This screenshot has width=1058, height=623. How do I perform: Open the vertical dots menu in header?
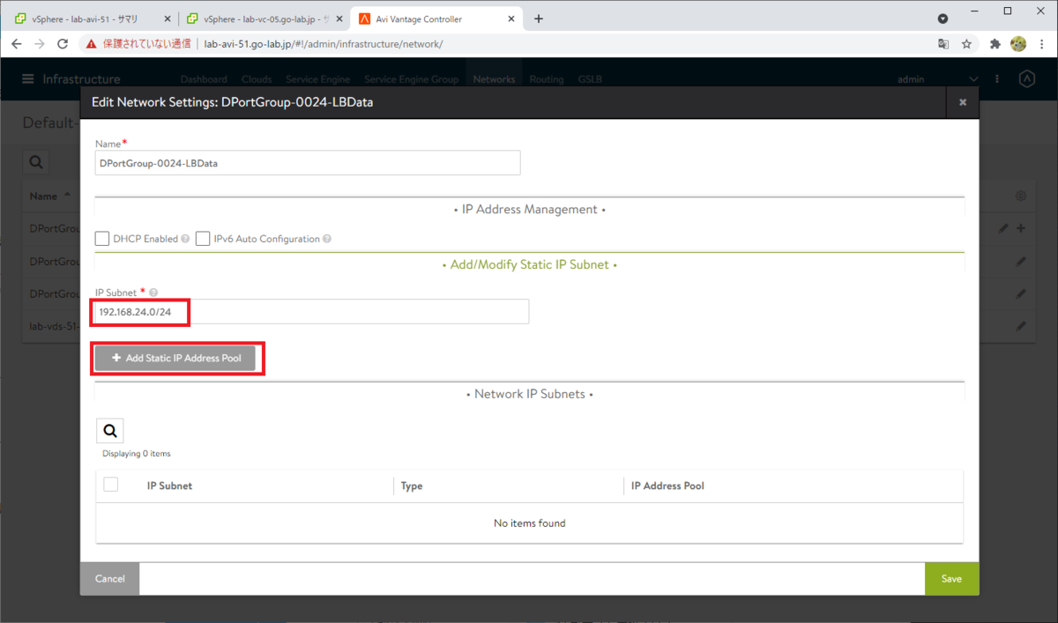(x=998, y=79)
